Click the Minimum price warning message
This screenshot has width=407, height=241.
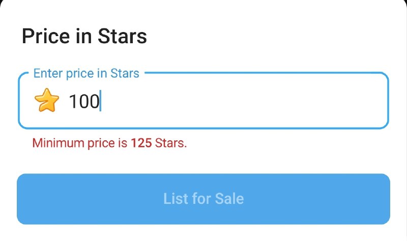pos(109,143)
